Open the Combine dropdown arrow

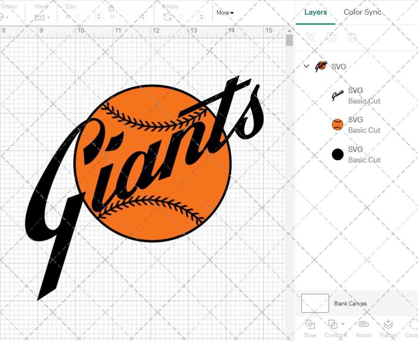(x=343, y=324)
